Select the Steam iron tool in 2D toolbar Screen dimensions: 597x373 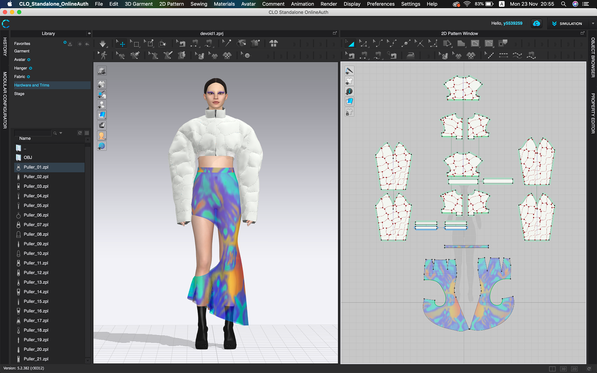point(410,56)
